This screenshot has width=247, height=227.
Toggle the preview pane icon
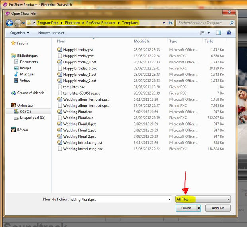(218, 33)
